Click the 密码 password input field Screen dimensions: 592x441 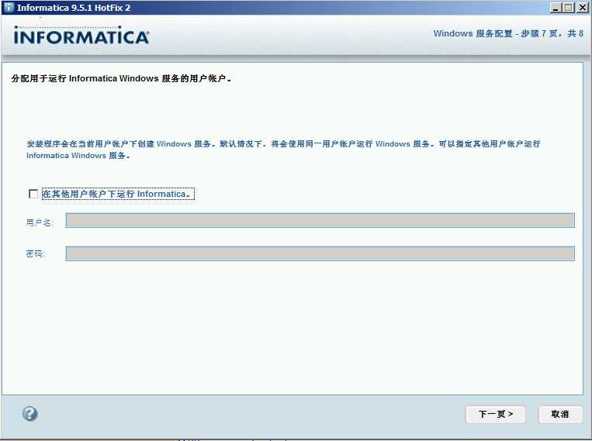point(320,253)
